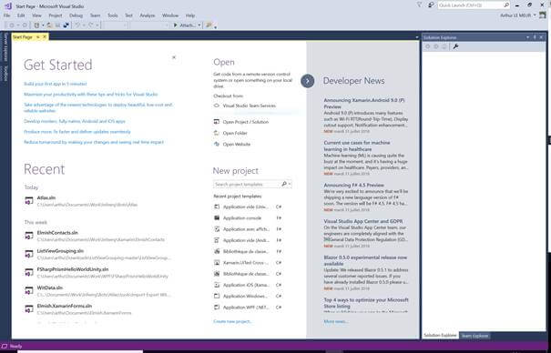Screen dimensions: 551x353
Task: Open the document tab list dropdown arrow
Action: [417, 37]
